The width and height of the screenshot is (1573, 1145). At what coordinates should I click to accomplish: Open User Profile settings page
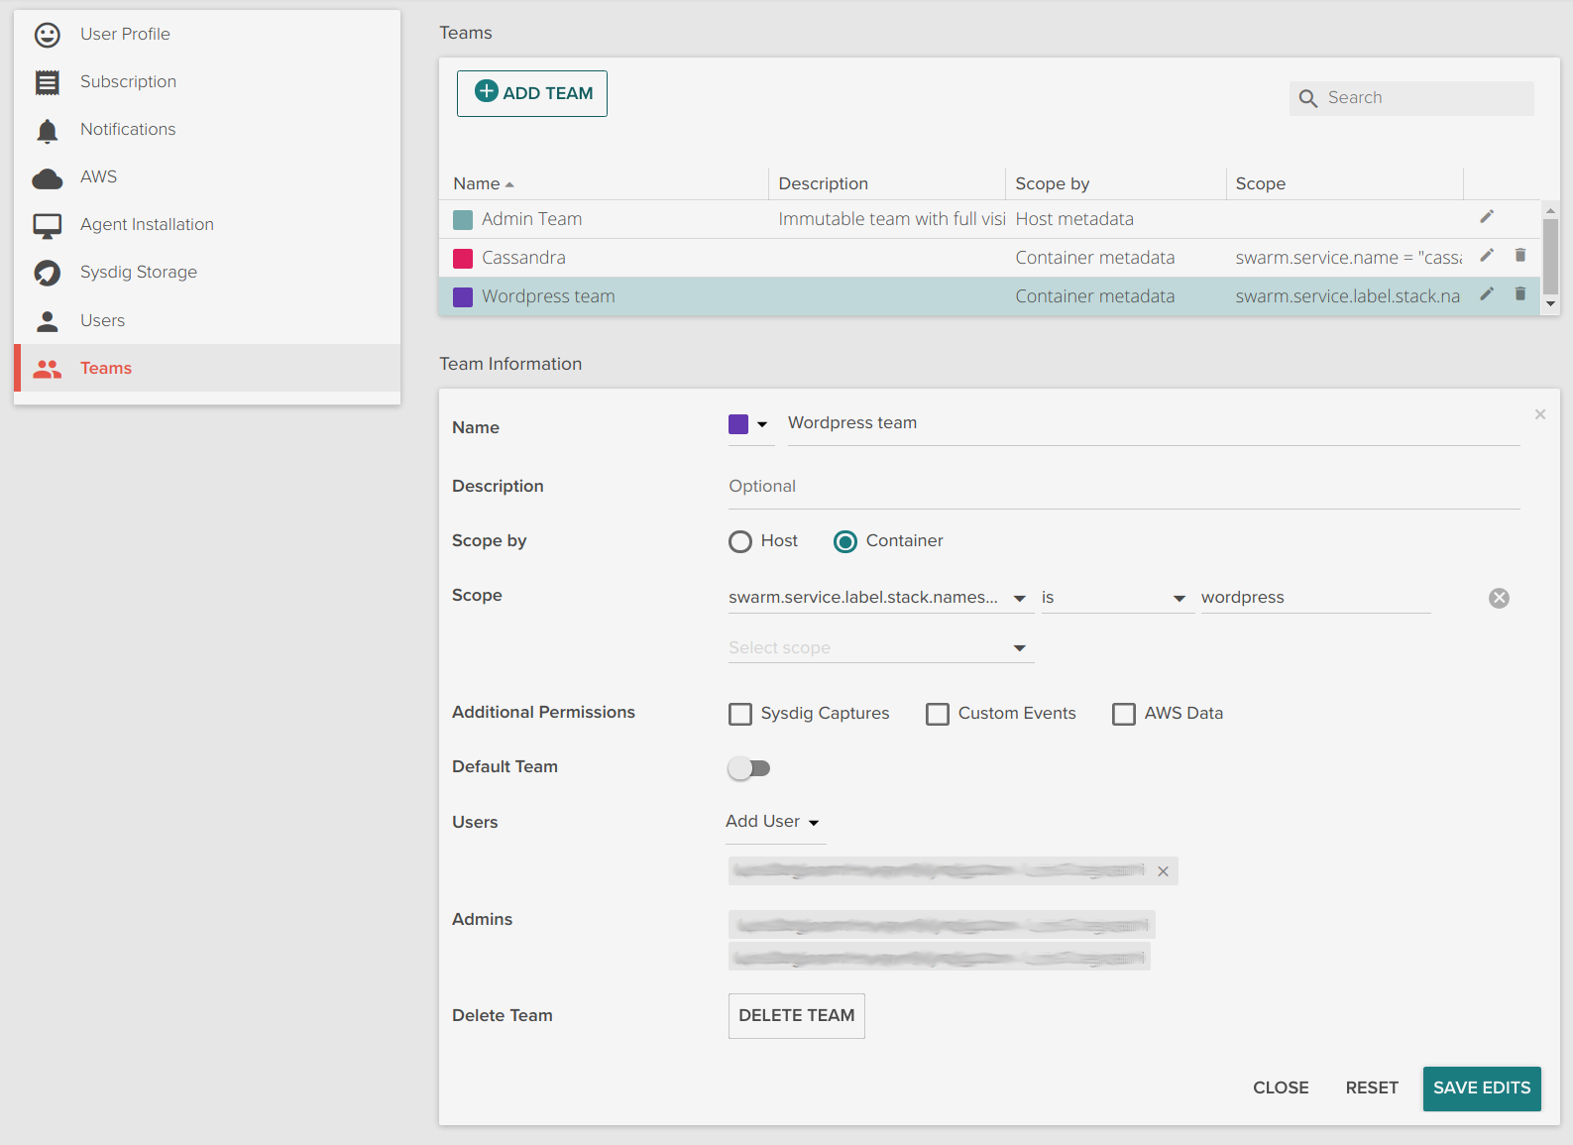tap(125, 35)
